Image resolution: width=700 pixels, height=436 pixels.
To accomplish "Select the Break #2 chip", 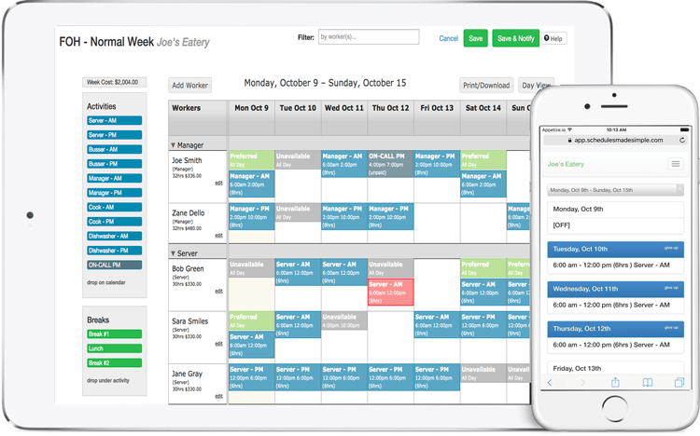I will pyautogui.click(x=114, y=363).
